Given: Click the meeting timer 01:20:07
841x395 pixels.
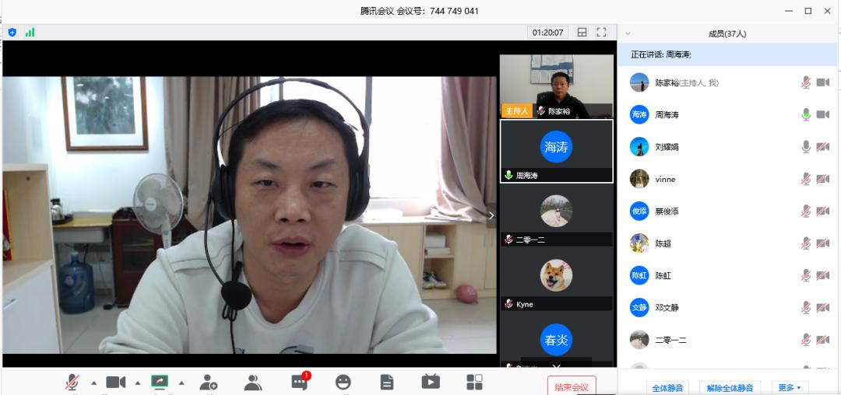Looking at the screenshot, I should click(x=547, y=32).
